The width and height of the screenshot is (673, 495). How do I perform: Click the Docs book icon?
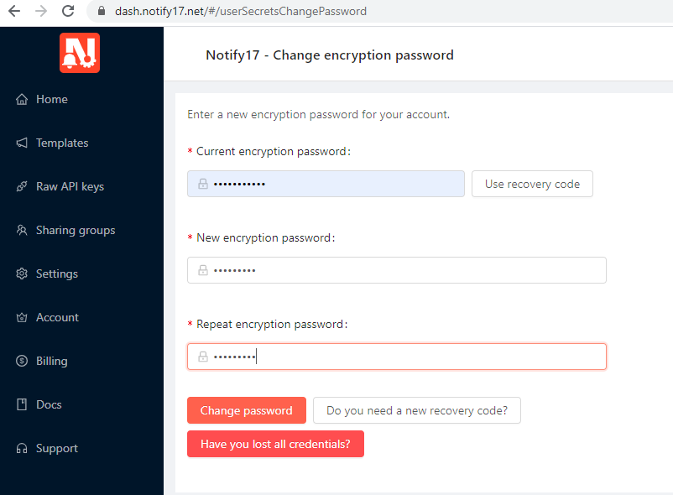click(22, 404)
